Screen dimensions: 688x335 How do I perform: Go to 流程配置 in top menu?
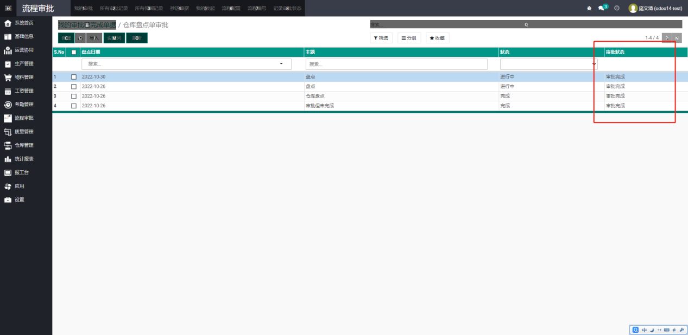point(231,9)
